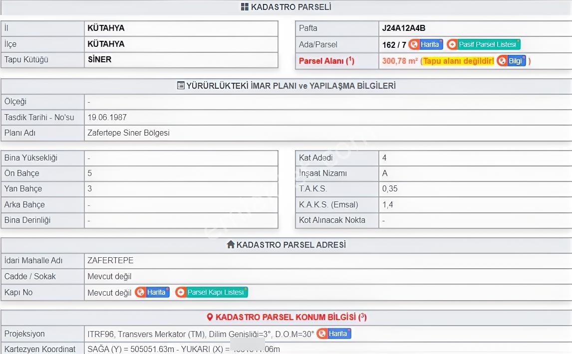Select the Pafta value J24A12A4B
The image size is (572, 354).
403,28
